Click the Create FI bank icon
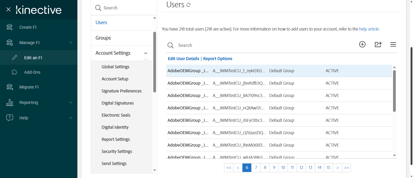This screenshot has height=178, width=413. (x=10, y=27)
